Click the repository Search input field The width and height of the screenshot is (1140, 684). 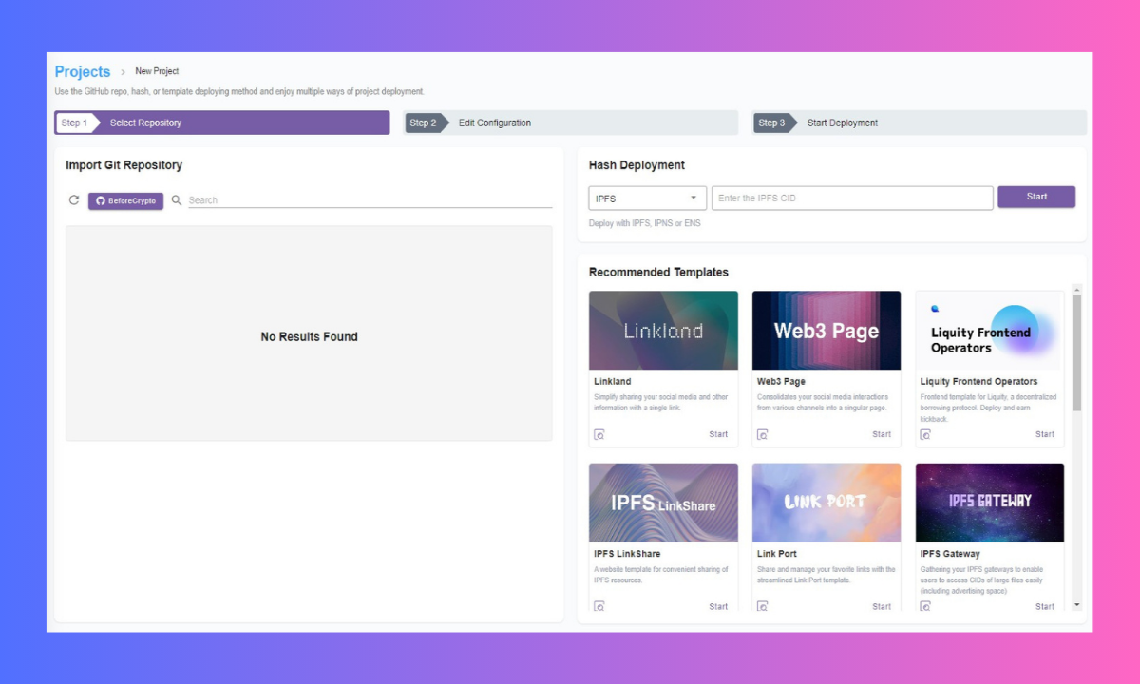pos(370,200)
